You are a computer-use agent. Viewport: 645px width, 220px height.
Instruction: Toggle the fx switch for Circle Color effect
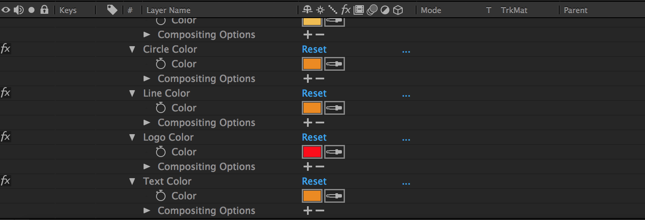click(5, 49)
